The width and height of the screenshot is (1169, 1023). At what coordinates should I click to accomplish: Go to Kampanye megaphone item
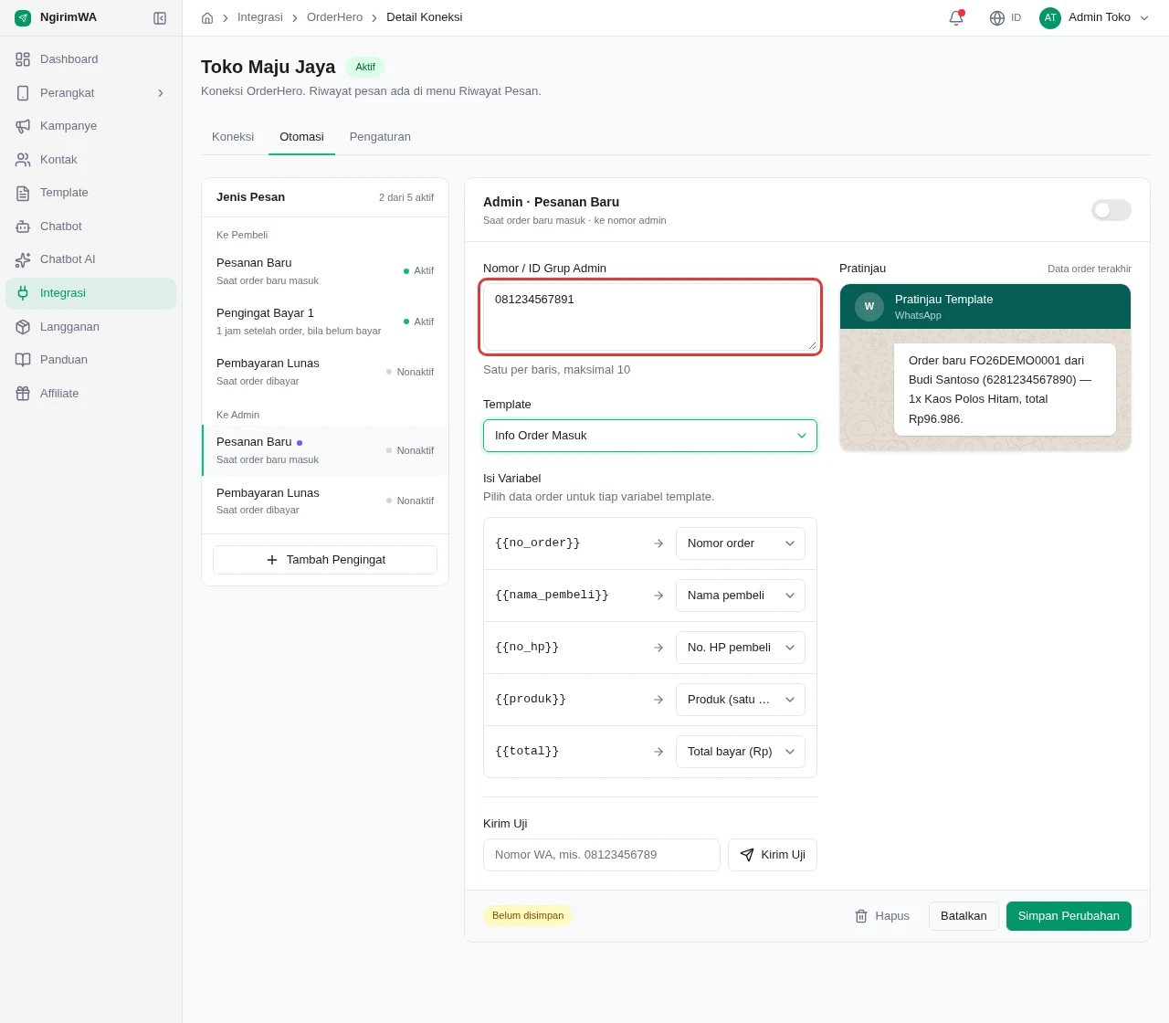pos(90,126)
